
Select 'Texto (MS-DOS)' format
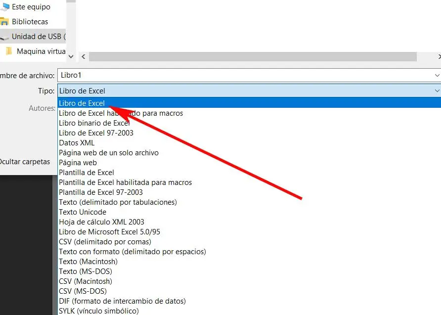(x=85, y=271)
